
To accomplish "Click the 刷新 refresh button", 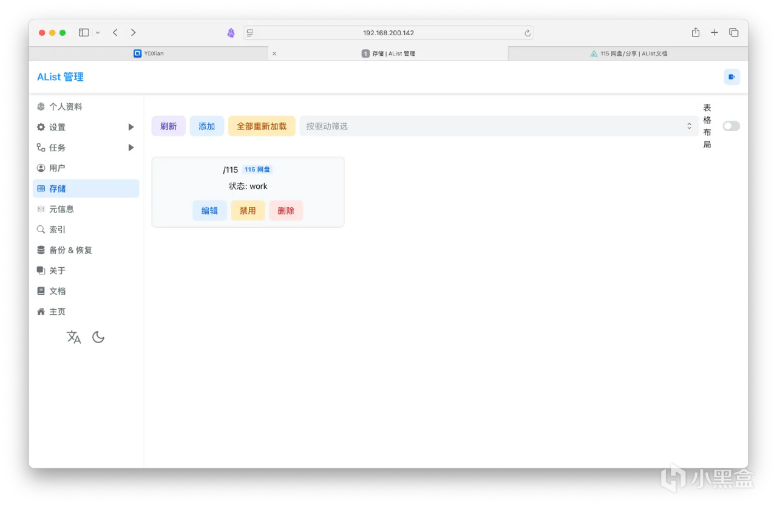I will pos(169,126).
